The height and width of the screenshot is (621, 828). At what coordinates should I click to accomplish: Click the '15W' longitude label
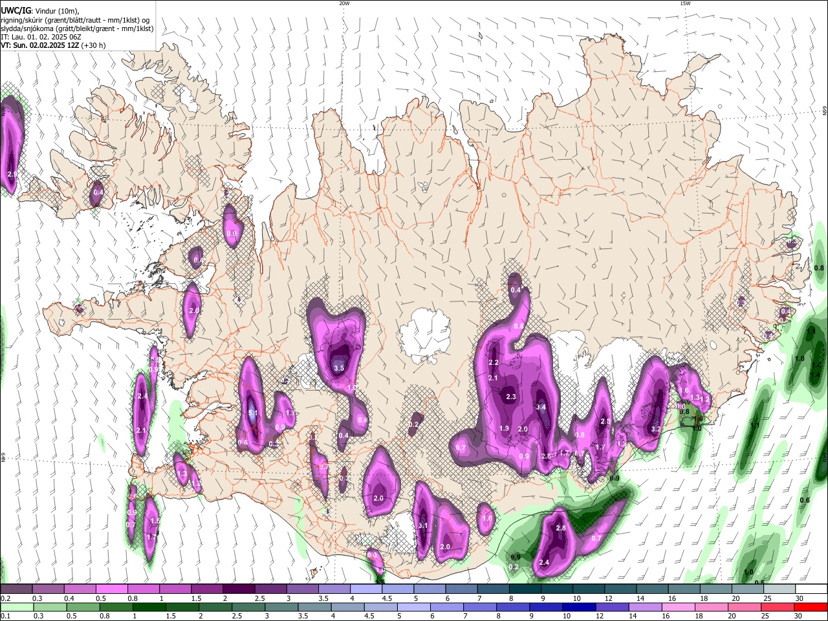(685, 3)
